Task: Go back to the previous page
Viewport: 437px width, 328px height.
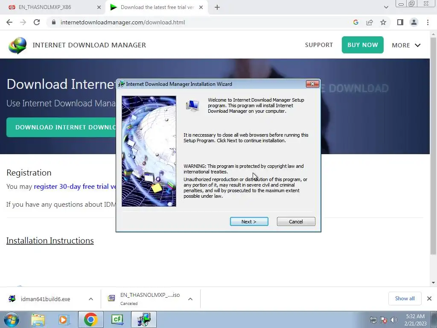Action: pos(9,22)
